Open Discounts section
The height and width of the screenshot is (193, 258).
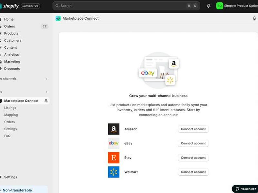tap(12, 69)
